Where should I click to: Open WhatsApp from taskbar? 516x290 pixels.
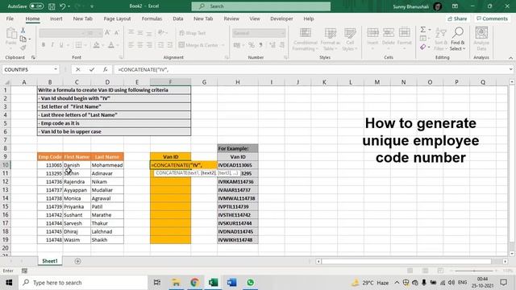[251, 283]
